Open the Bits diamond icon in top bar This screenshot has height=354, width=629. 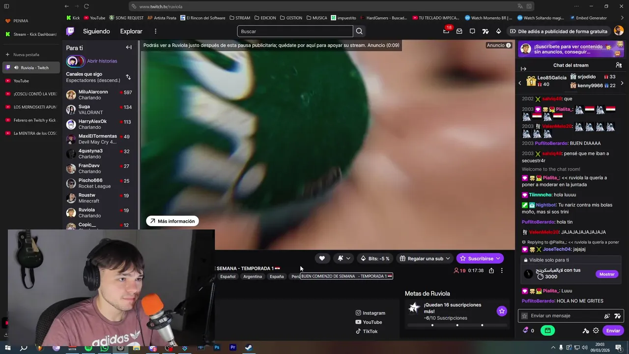tap(498, 31)
